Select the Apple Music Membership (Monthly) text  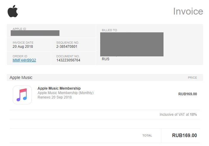pos(65,93)
